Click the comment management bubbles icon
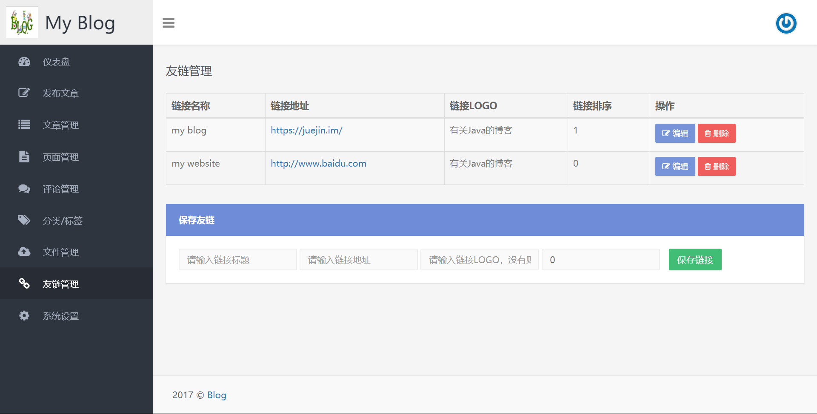The height and width of the screenshot is (414, 817). [x=24, y=189]
